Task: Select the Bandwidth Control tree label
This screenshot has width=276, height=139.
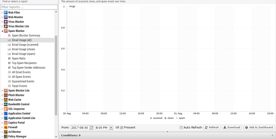Action: point(19,104)
